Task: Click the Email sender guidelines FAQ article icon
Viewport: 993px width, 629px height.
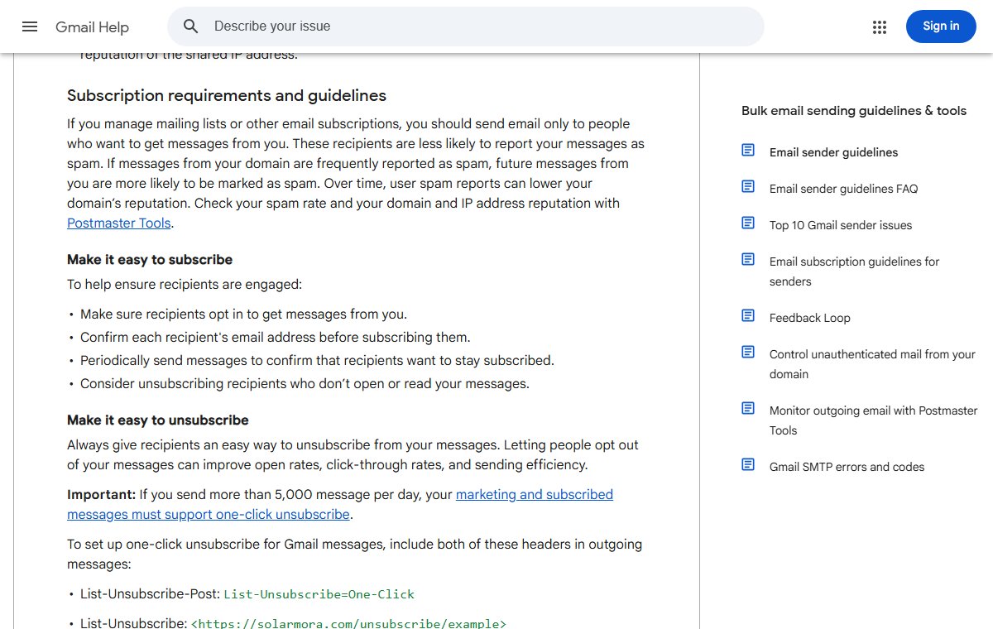Action: 748,186
